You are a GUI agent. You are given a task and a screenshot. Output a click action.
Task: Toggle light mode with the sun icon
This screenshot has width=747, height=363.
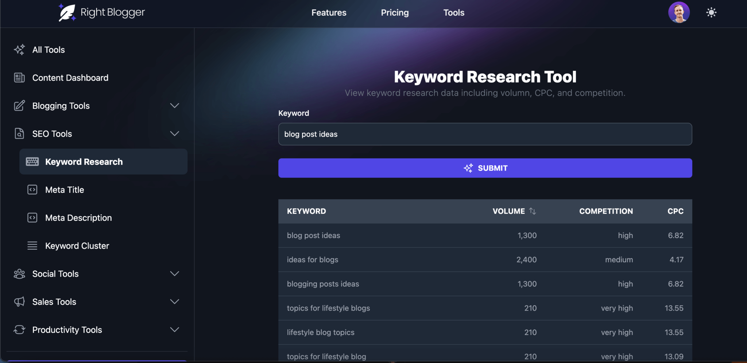(x=711, y=12)
